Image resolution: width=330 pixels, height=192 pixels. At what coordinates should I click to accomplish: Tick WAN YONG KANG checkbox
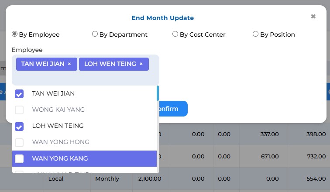click(x=19, y=159)
